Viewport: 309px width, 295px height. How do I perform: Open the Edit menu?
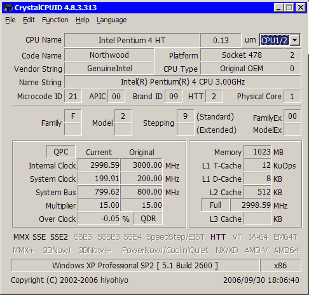point(29,20)
